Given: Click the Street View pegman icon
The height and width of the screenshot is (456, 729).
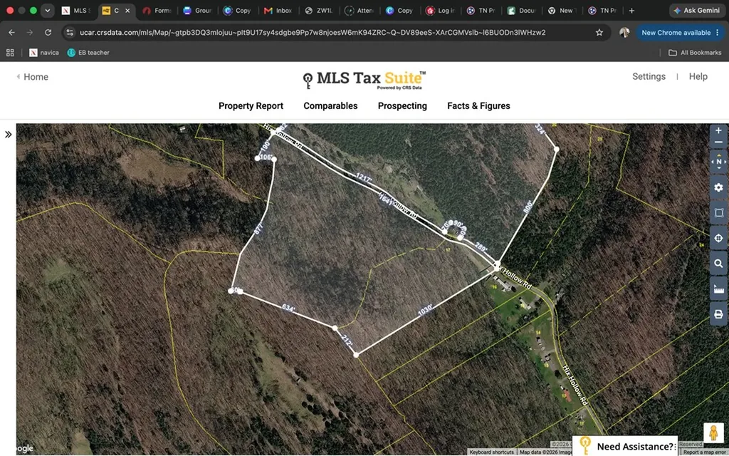Looking at the screenshot, I should tap(713, 432).
